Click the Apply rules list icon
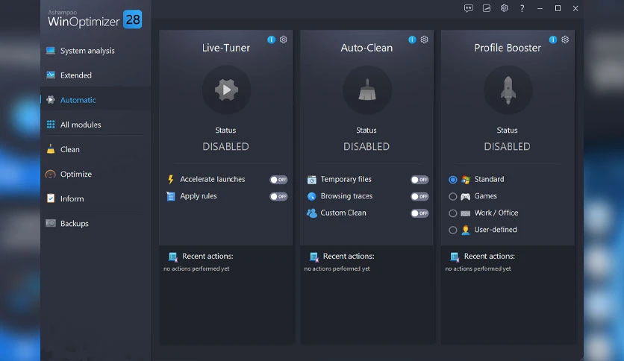Screen dimensions: 624x361 point(171,196)
